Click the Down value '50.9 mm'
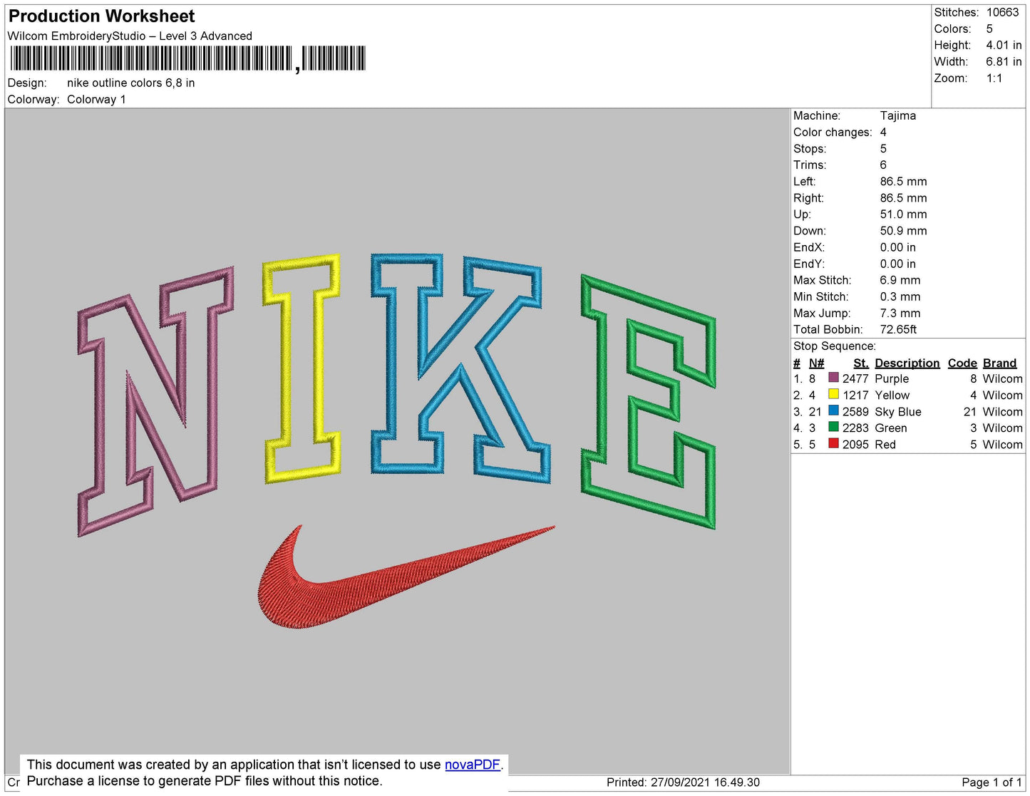Viewport: 1030px width, 796px height. 904,230
